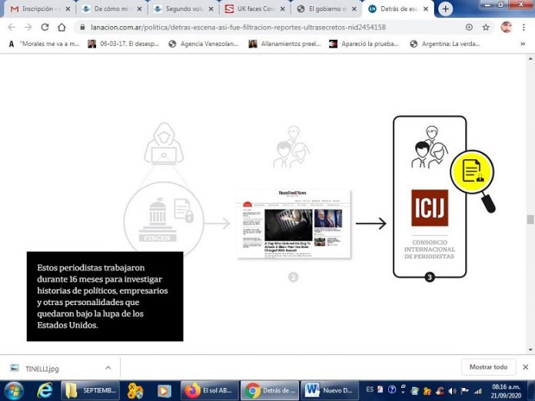Close the 'De cómo mi' tab

pyautogui.click(x=139, y=9)
